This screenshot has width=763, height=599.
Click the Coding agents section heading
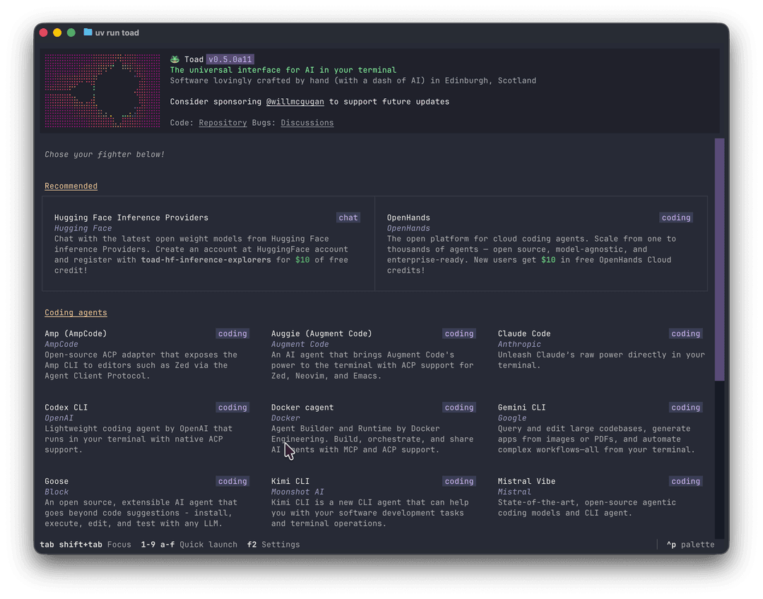tap(76, 312)
